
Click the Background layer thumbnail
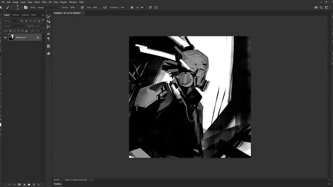[x=11, y=37]
